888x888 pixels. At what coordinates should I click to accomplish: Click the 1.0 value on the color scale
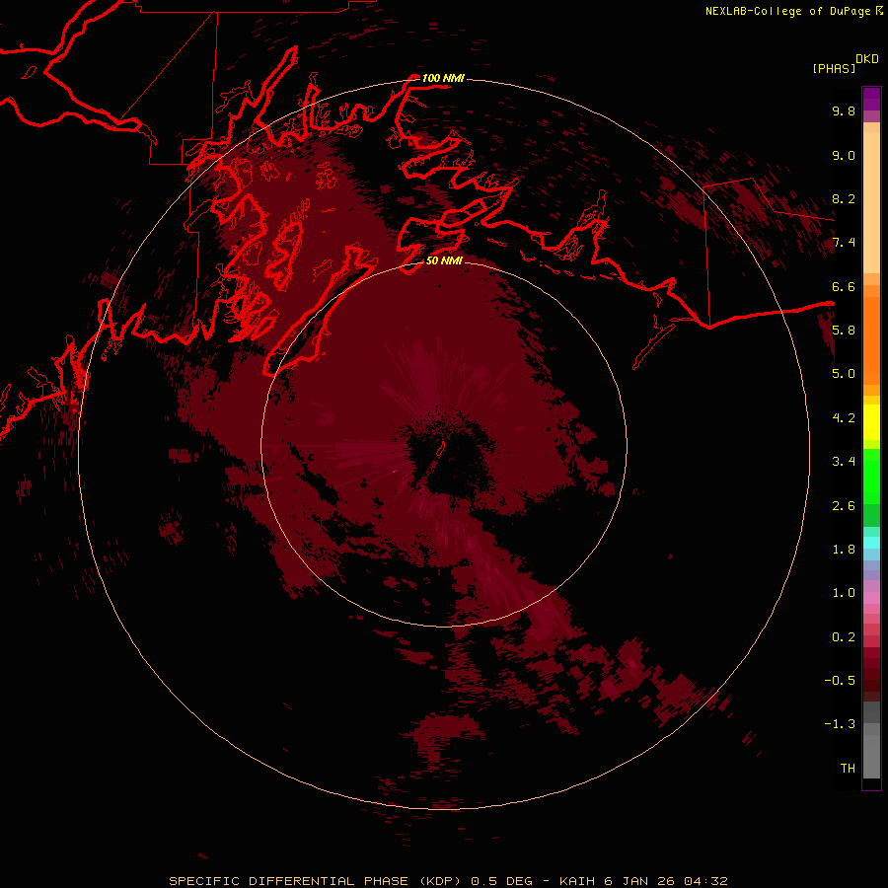[844, 593]
